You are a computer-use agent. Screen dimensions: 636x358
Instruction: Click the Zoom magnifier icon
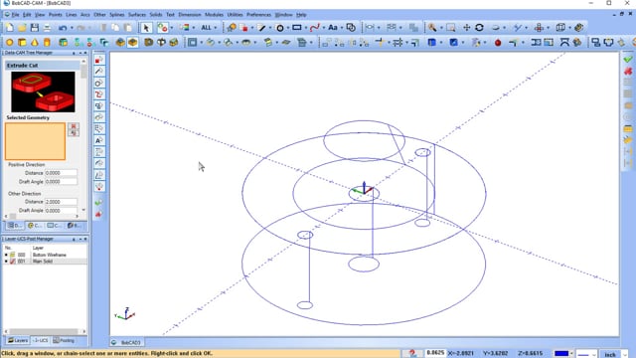tap(432, 28)
